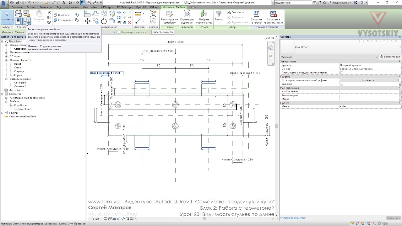Select the Text tool letter A icon
The width and height of the screenshot is (402, 226).
point(64,3)
